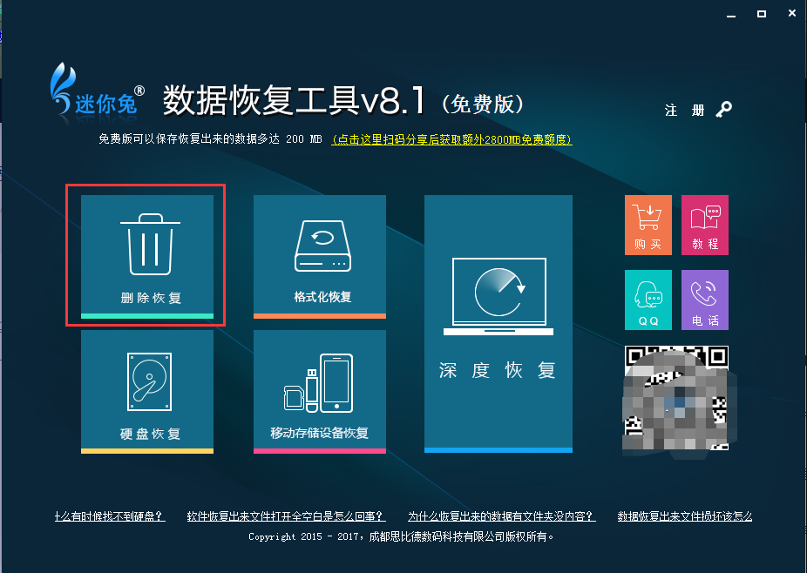Open the 文件打开全空白是怎么回事 help link

[286, 516]
